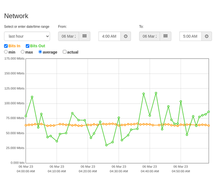Click the '50.000 Mbits' axis label
This screenshot has width=216, height=174.
[x=15, y=133]
